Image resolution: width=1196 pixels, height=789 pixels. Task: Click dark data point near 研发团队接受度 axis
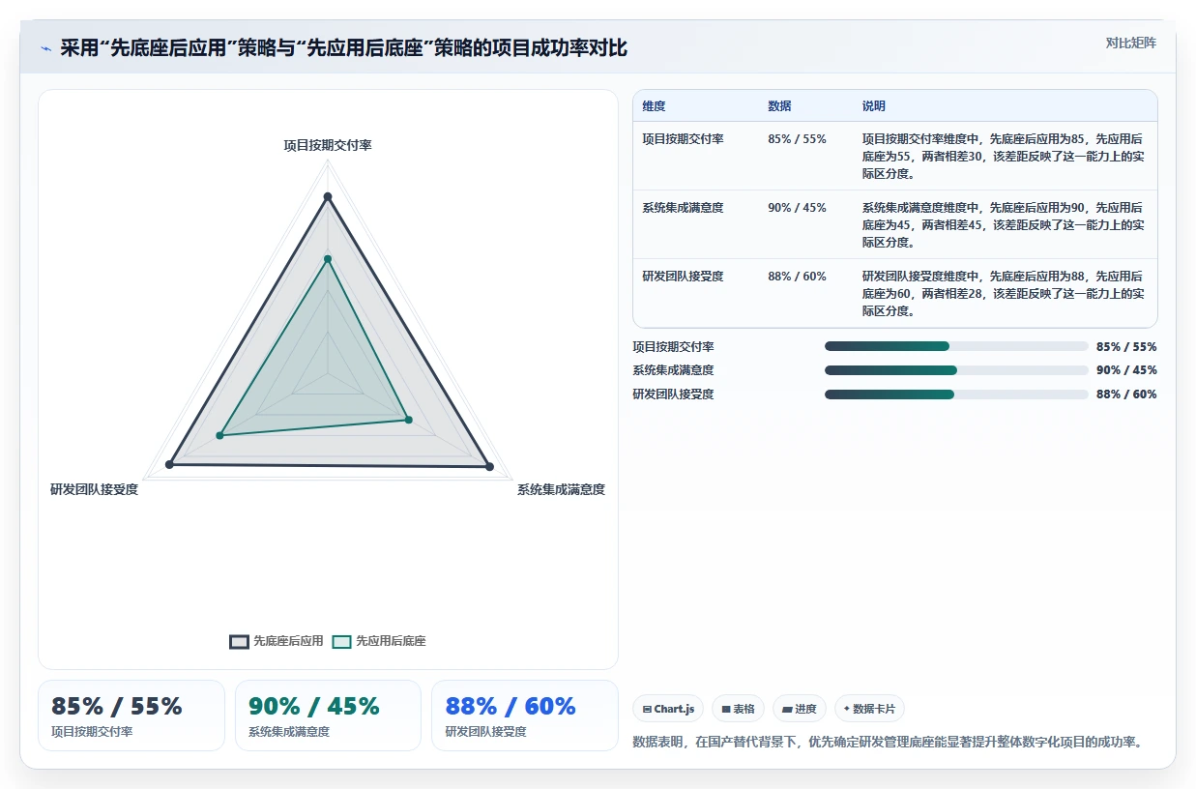170,465
